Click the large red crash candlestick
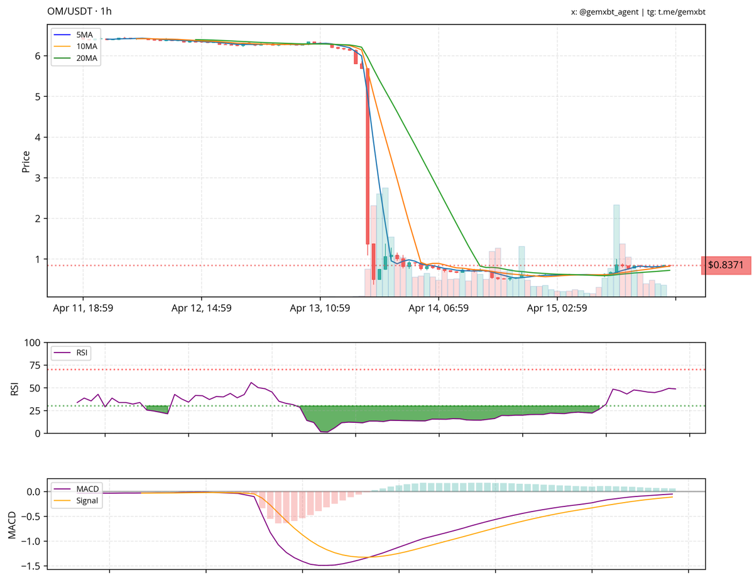Screen dimensions: 754x580 [368, 156]
